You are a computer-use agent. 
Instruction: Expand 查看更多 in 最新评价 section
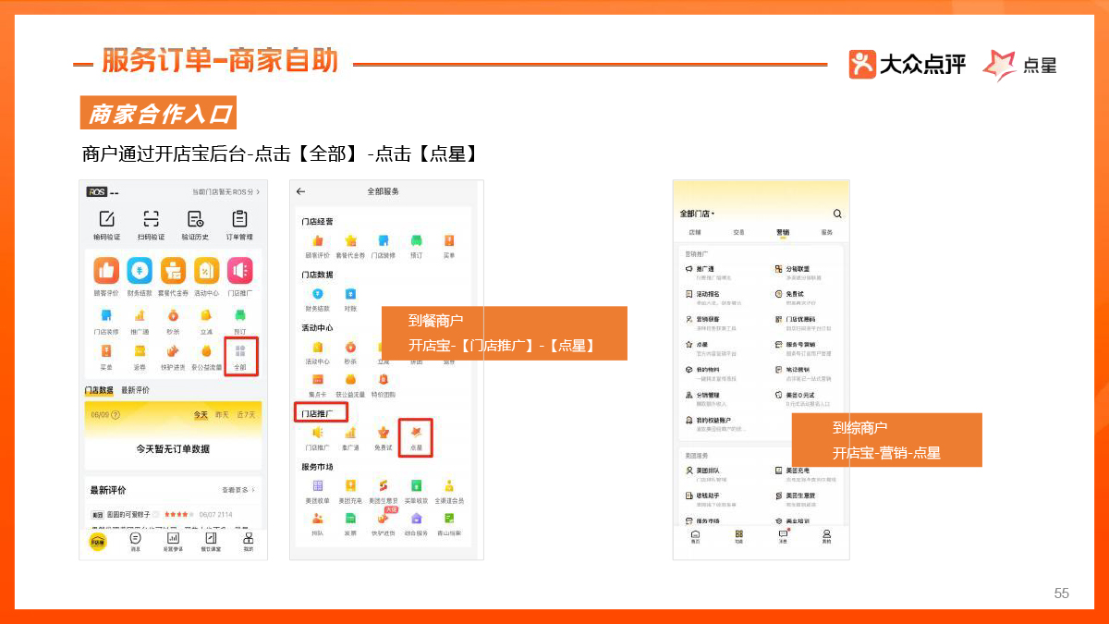(x=238, y=489)
